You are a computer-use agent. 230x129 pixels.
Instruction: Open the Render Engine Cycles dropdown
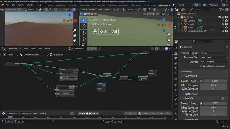(x=214, y=53)
